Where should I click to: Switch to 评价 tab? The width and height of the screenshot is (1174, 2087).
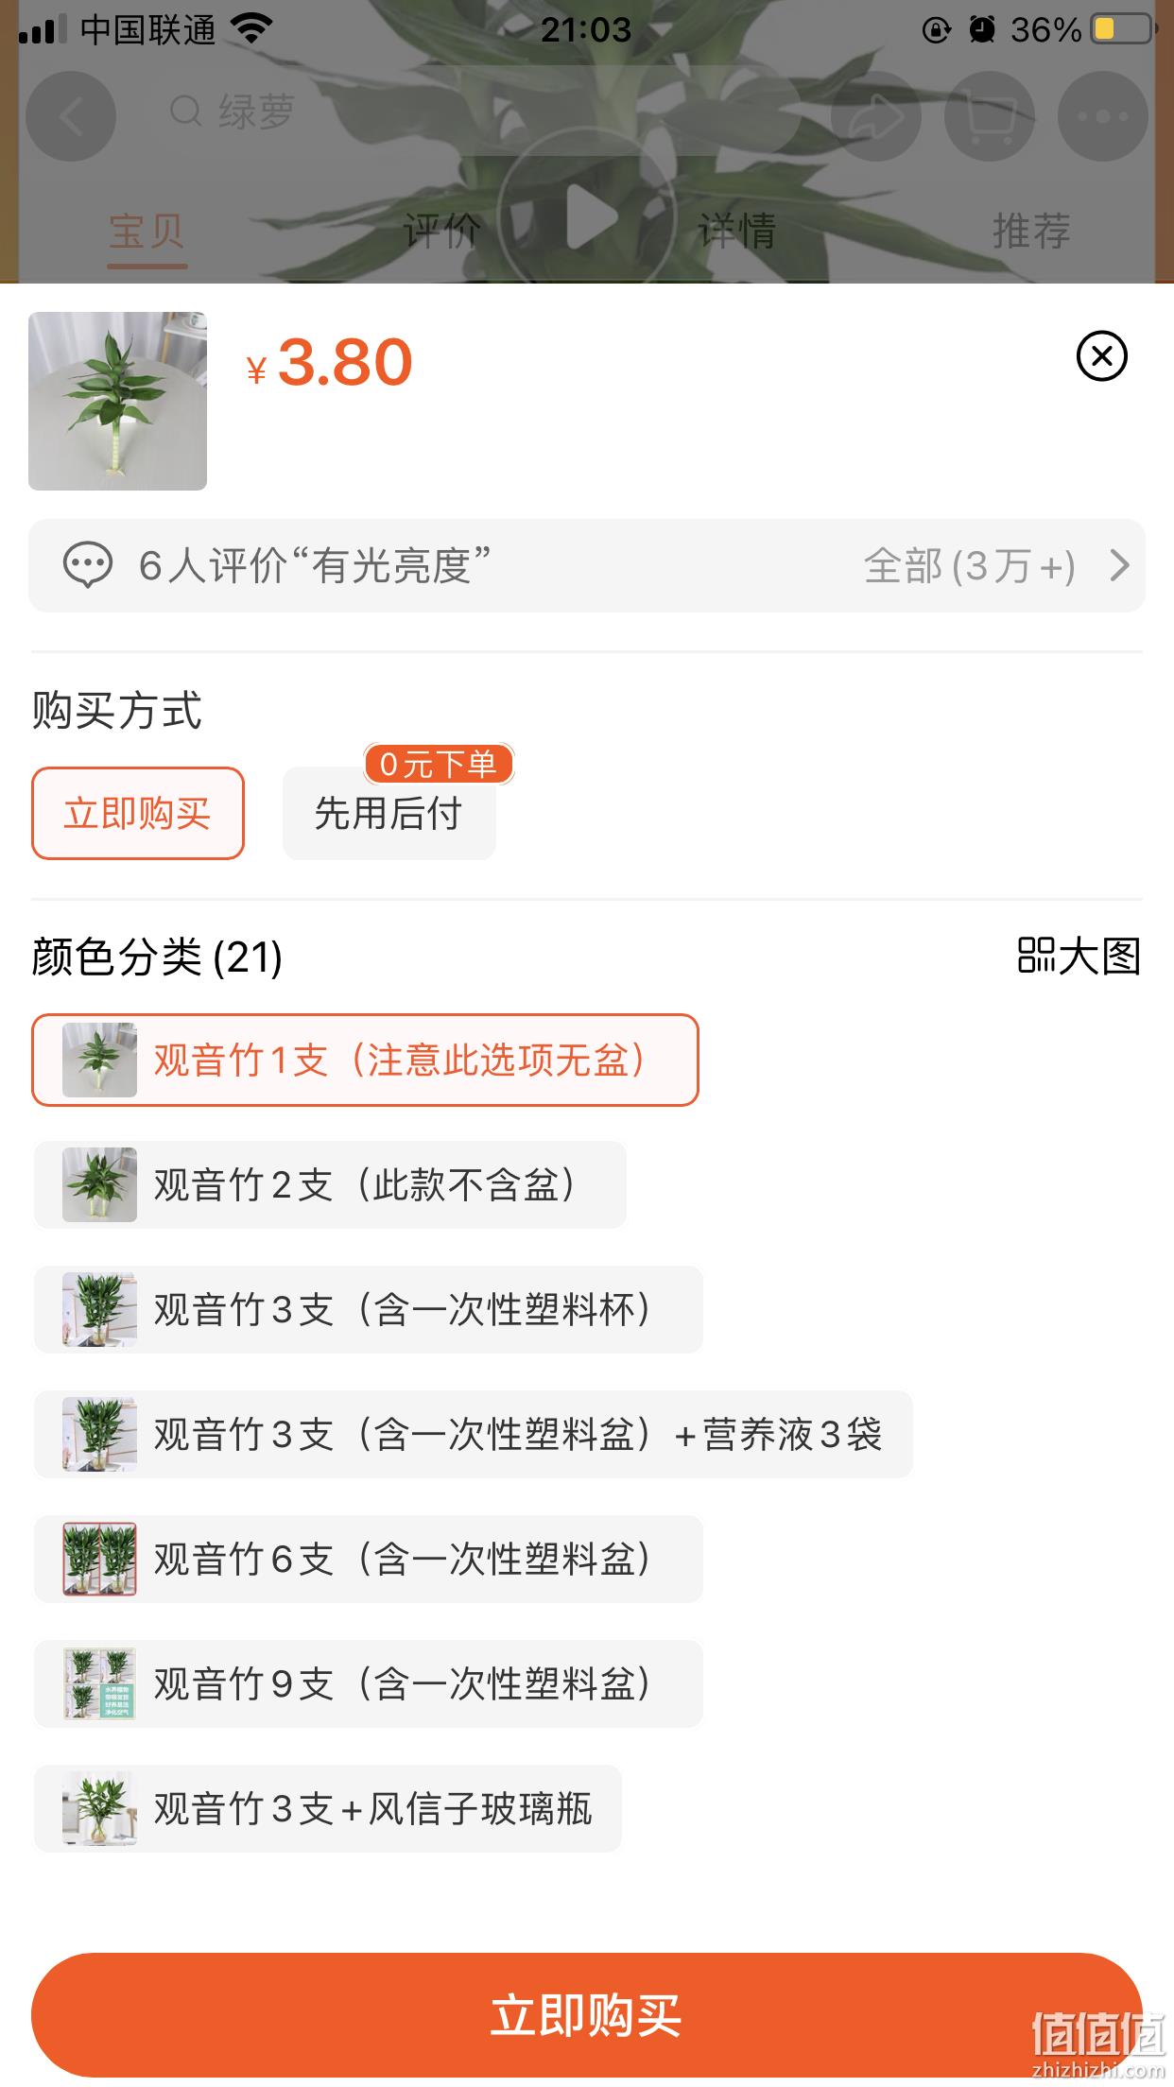coord(441,231)
